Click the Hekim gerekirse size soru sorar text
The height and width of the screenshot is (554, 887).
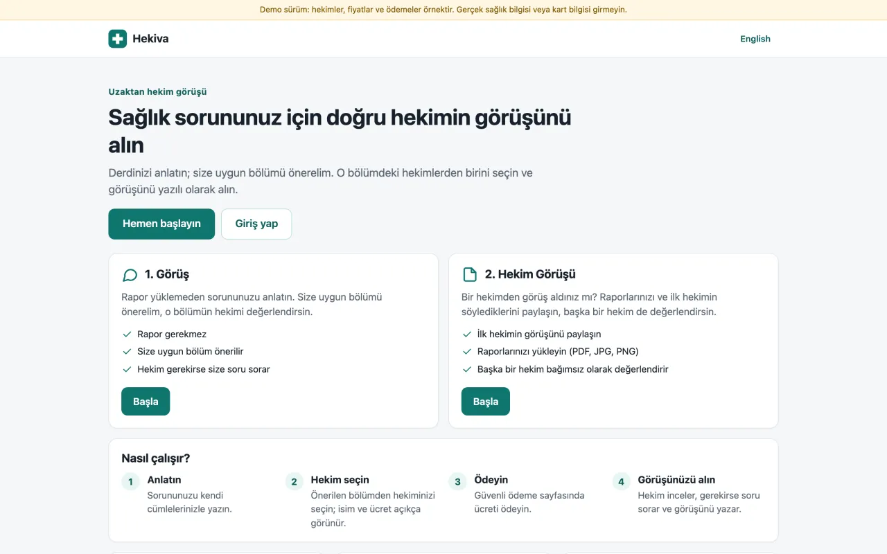(x=204, y=369)
